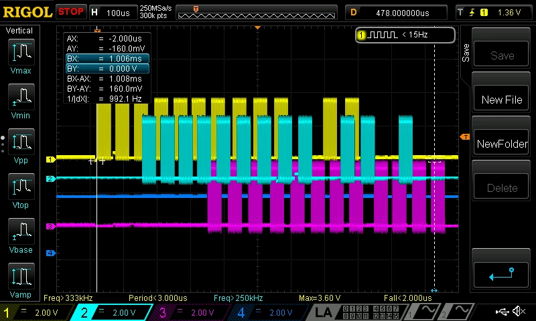Select the Vtop measurement icon

click(x=21, y=187)
